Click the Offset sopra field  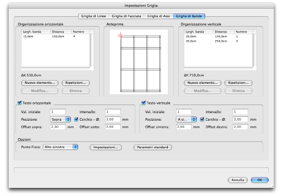click(x=57, y=127)
